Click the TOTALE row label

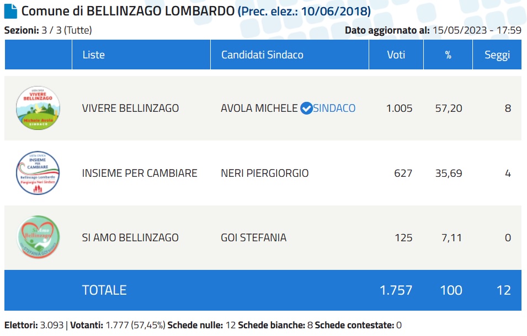click(104, 290)
